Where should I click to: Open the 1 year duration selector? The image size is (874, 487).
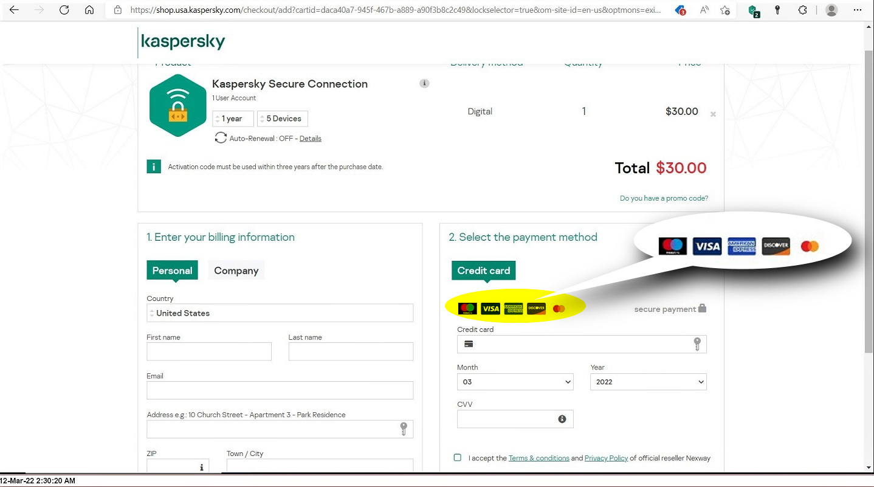tap(233, 119)
